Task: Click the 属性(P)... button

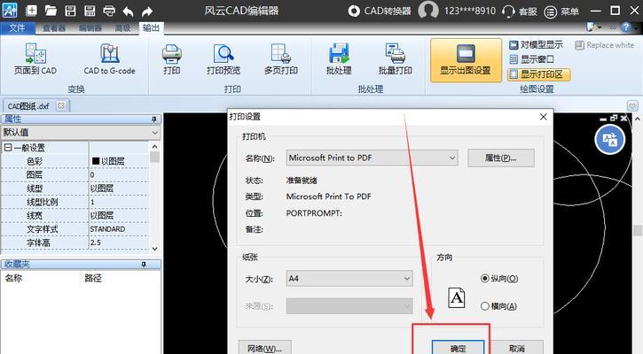Action: (x=501, y=158)
